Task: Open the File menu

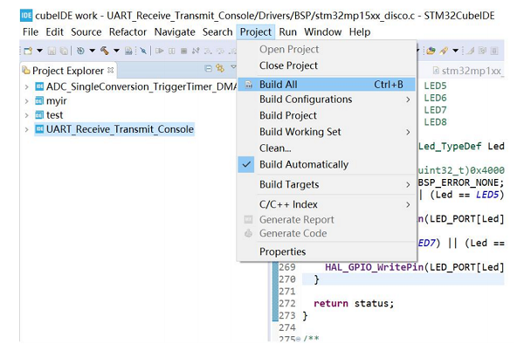Action: [x=31, y=32]
